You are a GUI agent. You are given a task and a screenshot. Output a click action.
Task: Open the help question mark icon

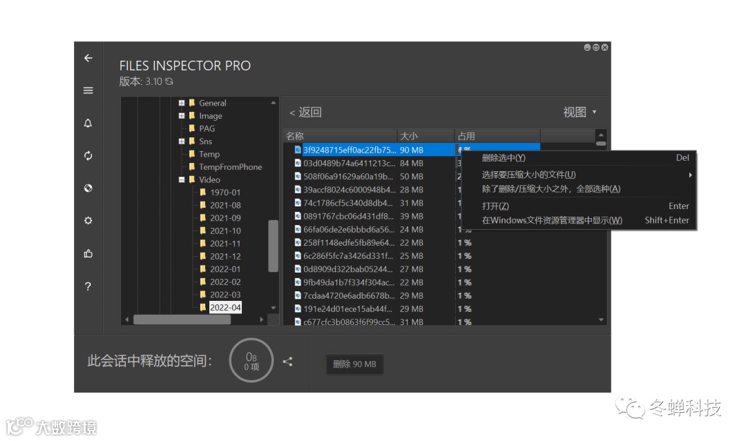pyautogui.click(x=88, y=286)
